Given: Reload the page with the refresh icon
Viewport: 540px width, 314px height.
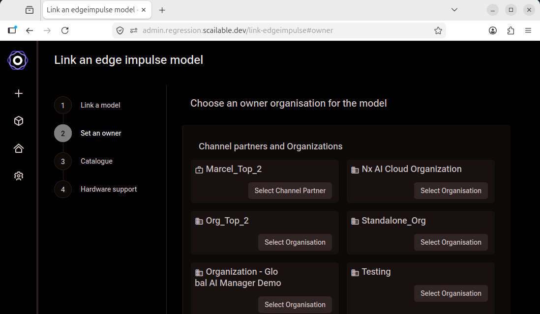Looking at the screenshot, I should point(65,30).
